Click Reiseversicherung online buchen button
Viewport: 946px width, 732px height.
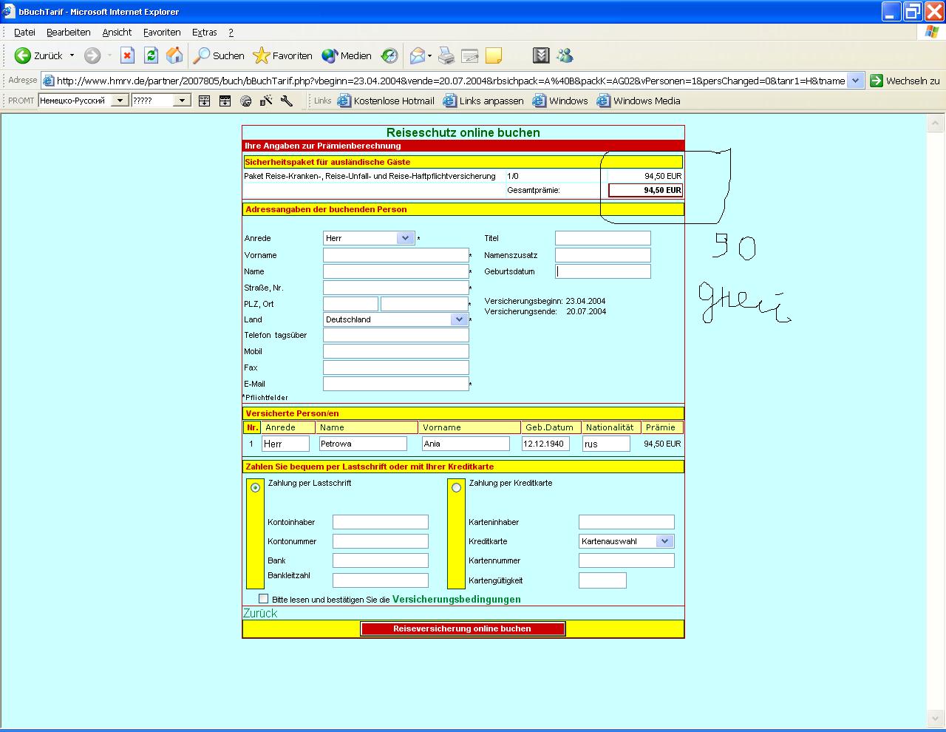pyautogui.click(x=463, y=628)
